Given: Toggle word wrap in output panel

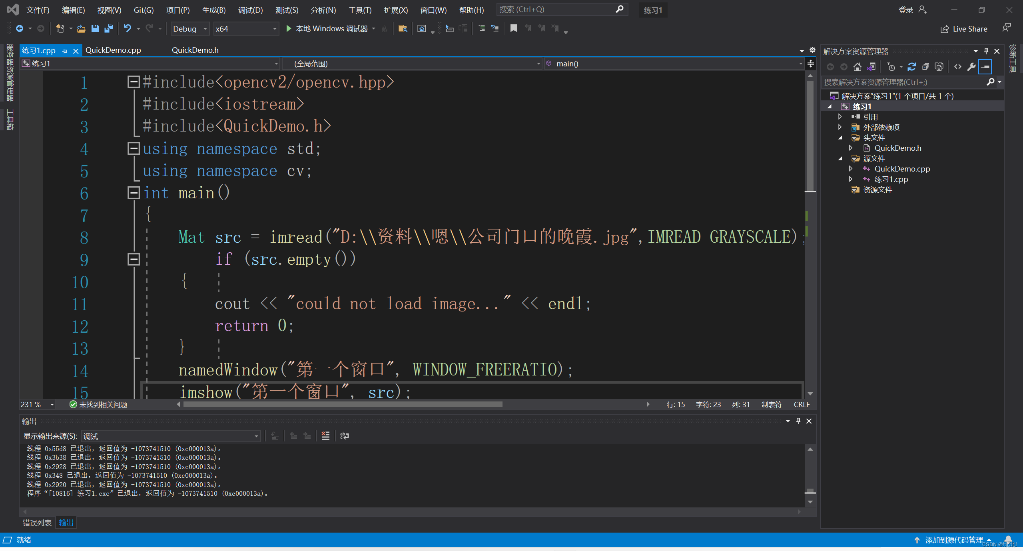Looking at the screenshot, I should coord(344,436).
